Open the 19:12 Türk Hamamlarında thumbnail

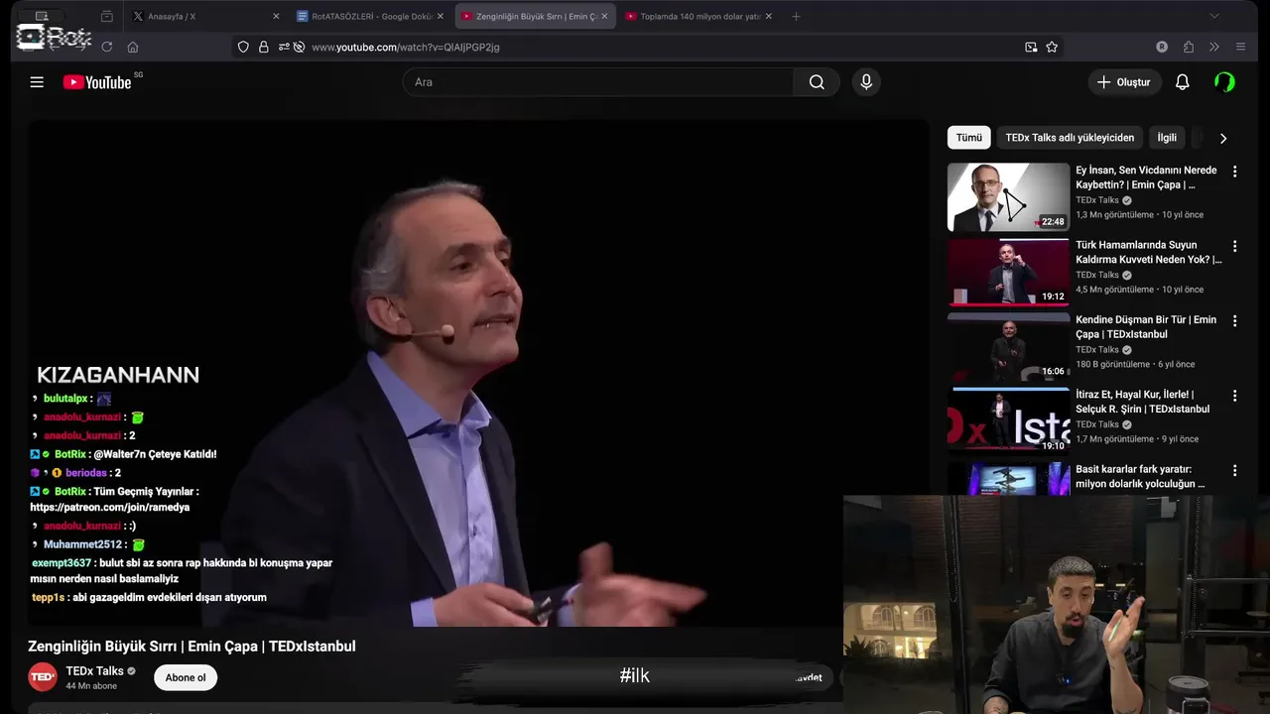pyautogui.click(x=1008, y=272)
